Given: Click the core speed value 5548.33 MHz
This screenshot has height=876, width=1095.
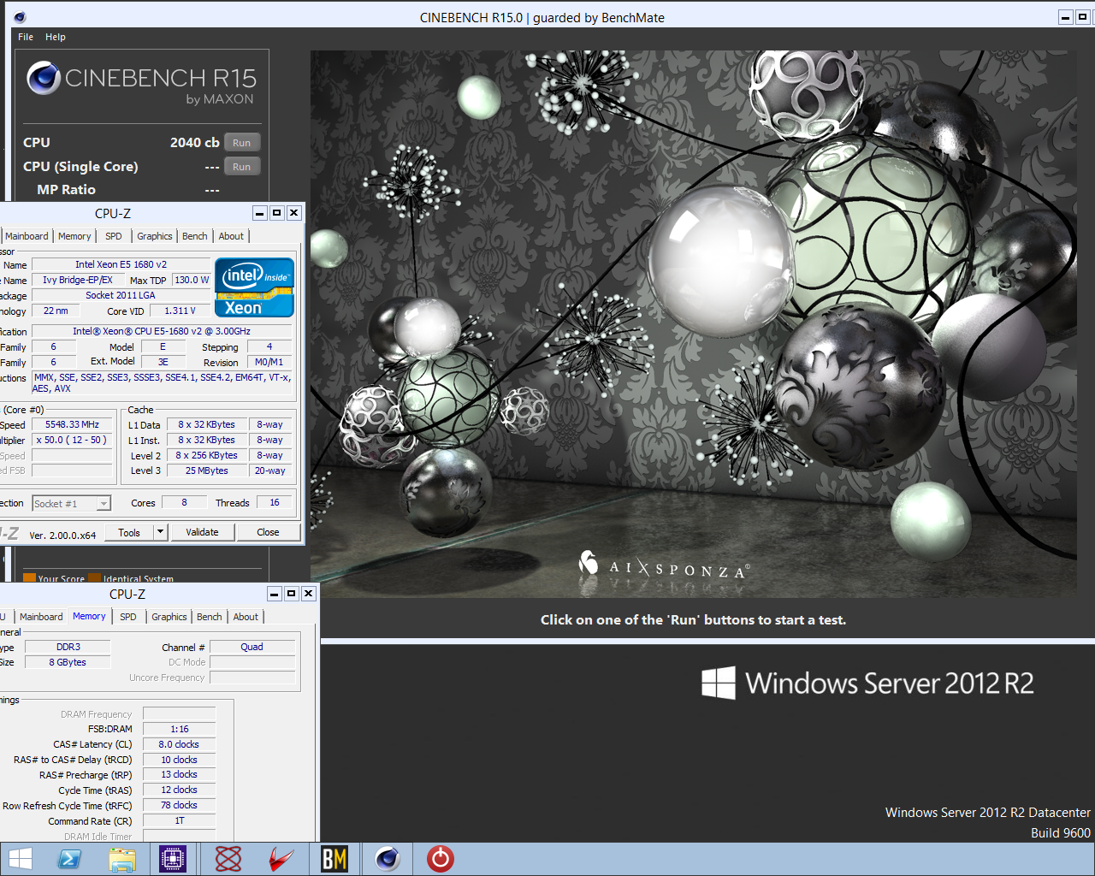Looking at the screenshot, I should pyautogui.click(x=72, y=424).
